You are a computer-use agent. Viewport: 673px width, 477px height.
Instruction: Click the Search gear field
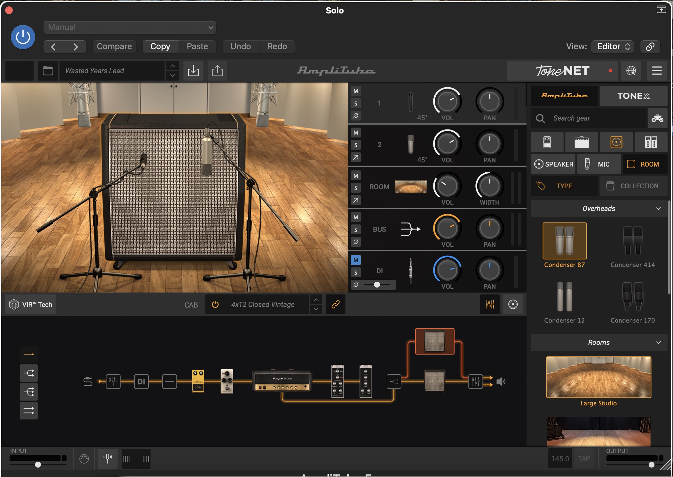(589, 118)
